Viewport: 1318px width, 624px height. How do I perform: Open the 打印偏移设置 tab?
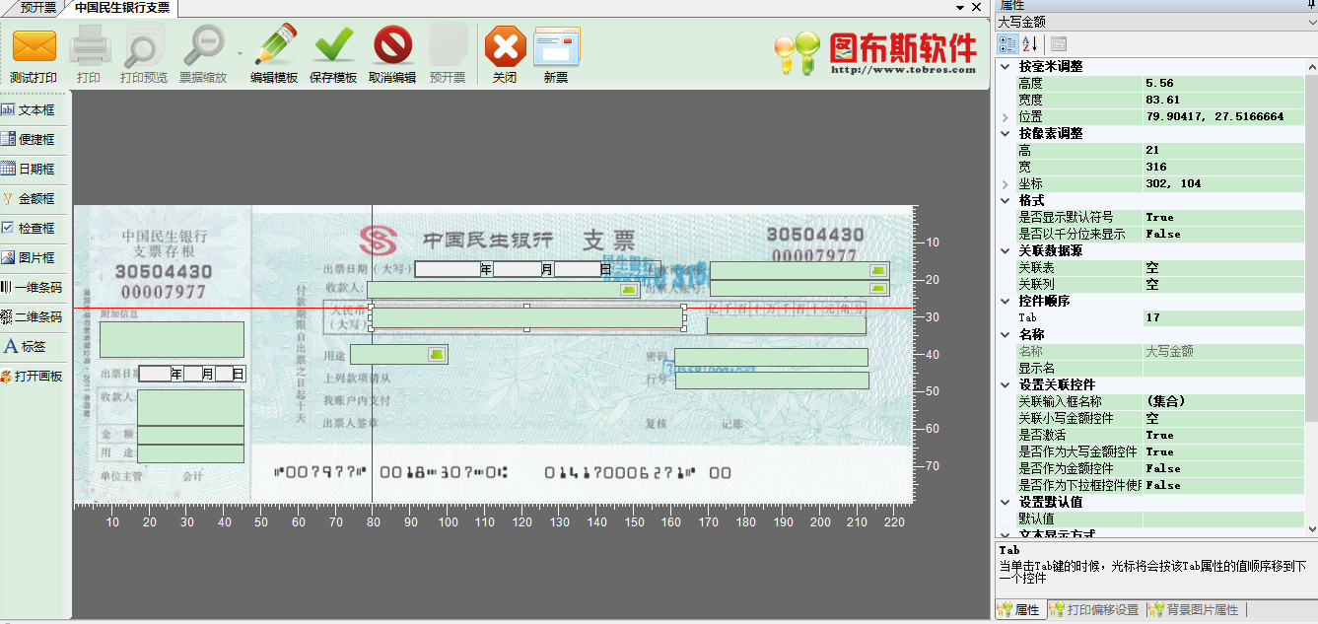[x=1095, y=610]
